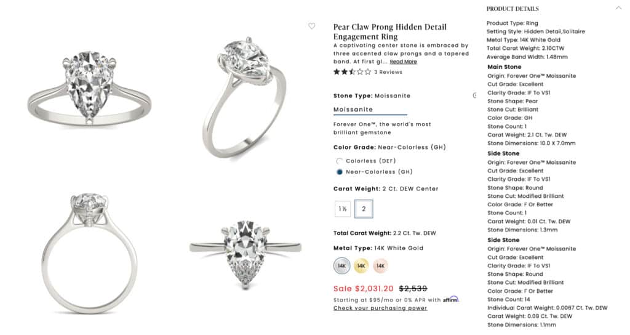
Task: Click the stone type info icon
Action: 474,95
